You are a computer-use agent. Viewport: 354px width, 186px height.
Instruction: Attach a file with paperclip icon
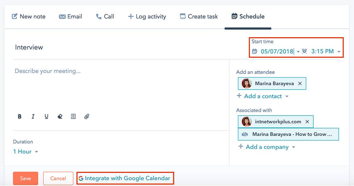pyautogui.click(x=87, y=116)
